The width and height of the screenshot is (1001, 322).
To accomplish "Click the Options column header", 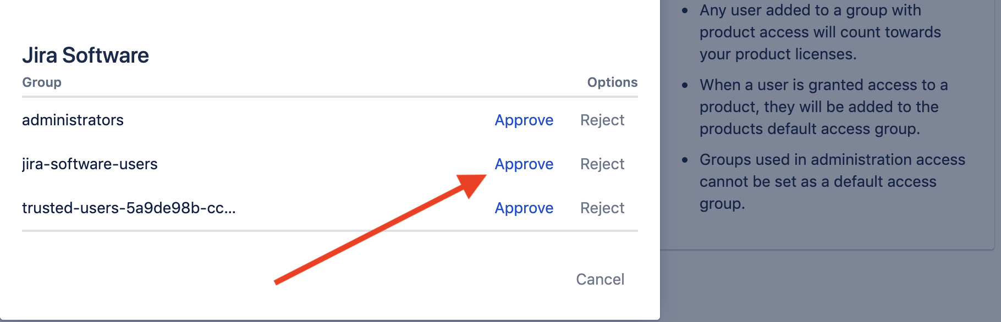I will tap(612, 82).
